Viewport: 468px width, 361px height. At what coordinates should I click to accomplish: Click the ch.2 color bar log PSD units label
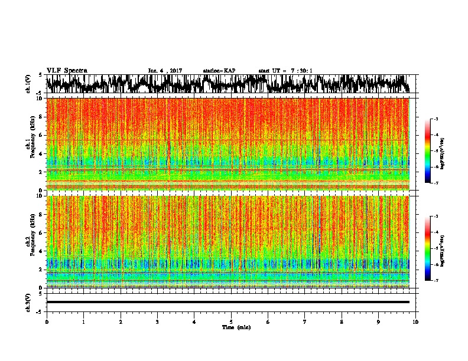click(442, 251)
